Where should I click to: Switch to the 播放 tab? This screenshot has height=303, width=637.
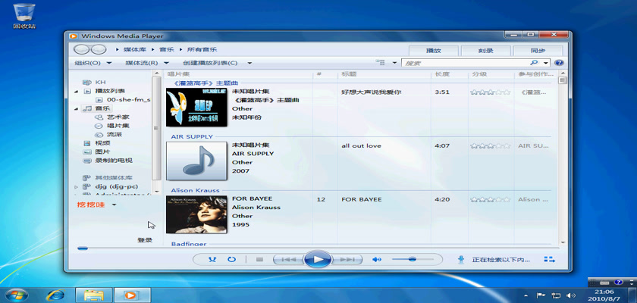point(434,50)
